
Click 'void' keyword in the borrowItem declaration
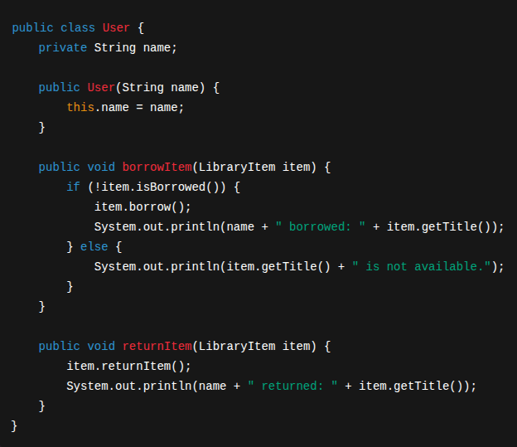(101, 167)
